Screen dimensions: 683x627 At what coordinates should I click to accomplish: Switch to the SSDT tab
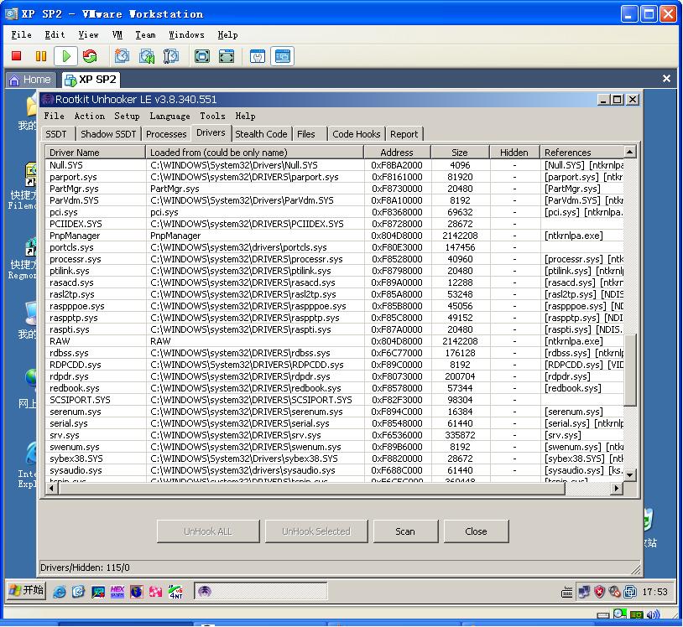(x=56, y=134)
